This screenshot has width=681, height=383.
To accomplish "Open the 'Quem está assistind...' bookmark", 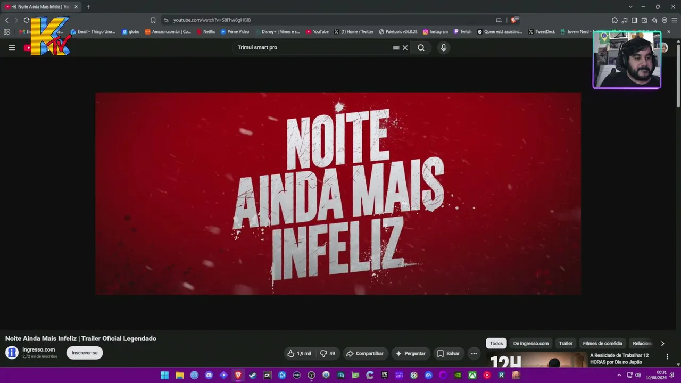I will click(x=500, y=31).
